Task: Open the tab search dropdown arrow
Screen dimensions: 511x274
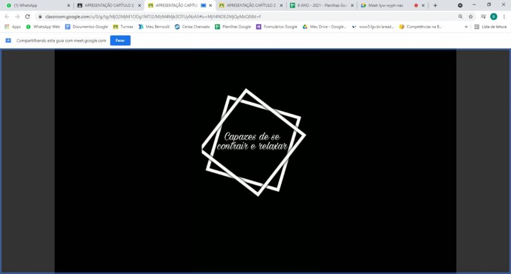Action: tap(460, 5)
